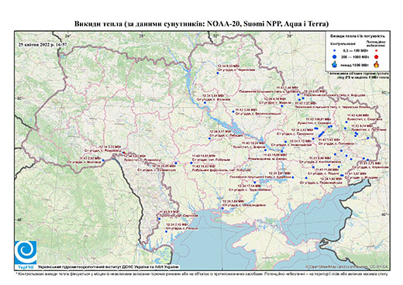This screenshot has height=285, width=403.
Task: Click the orange flame legend icon
Action: [x=377, y=64]
